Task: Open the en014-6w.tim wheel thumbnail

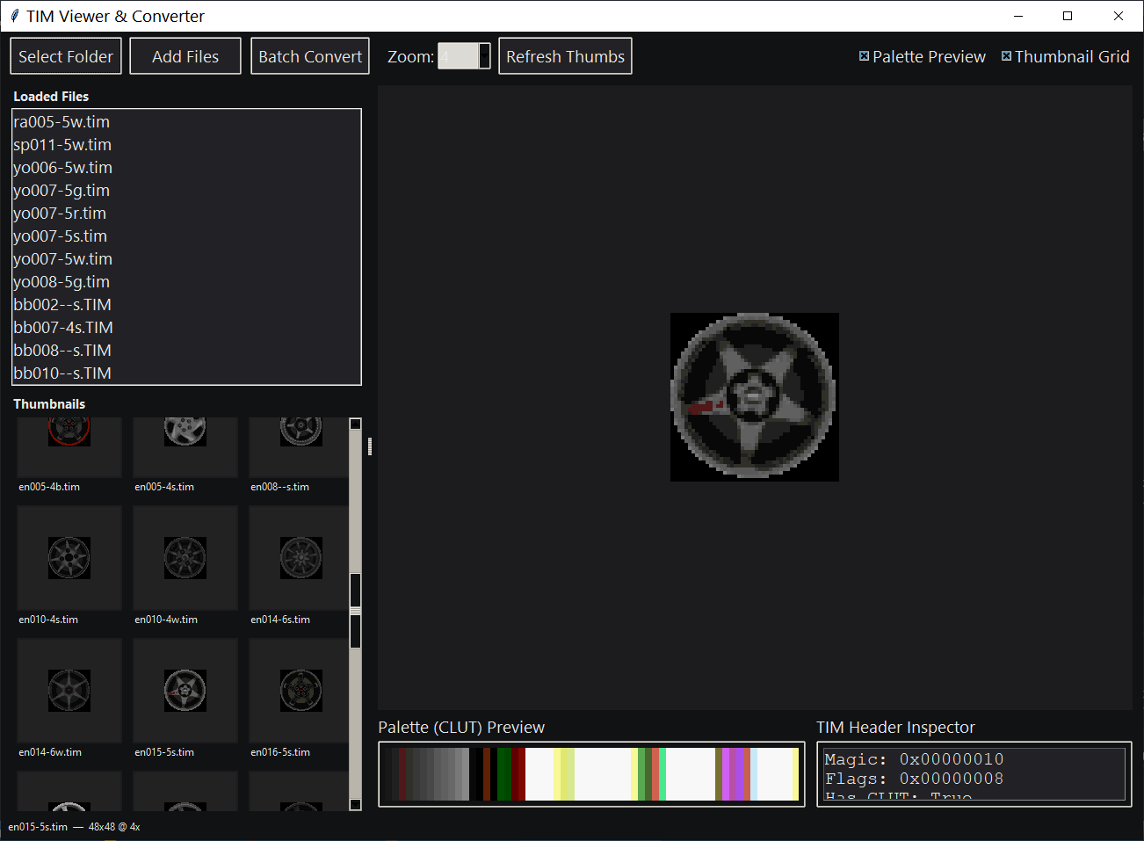Action: [x=69, y=691]
